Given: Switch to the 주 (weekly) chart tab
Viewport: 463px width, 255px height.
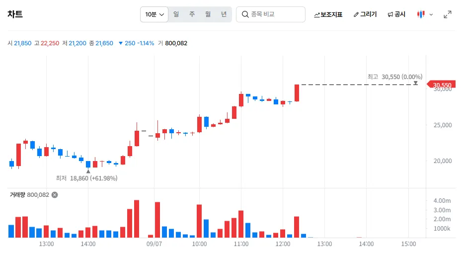Looking at the screenshot, I should click(x=192, y=14).
